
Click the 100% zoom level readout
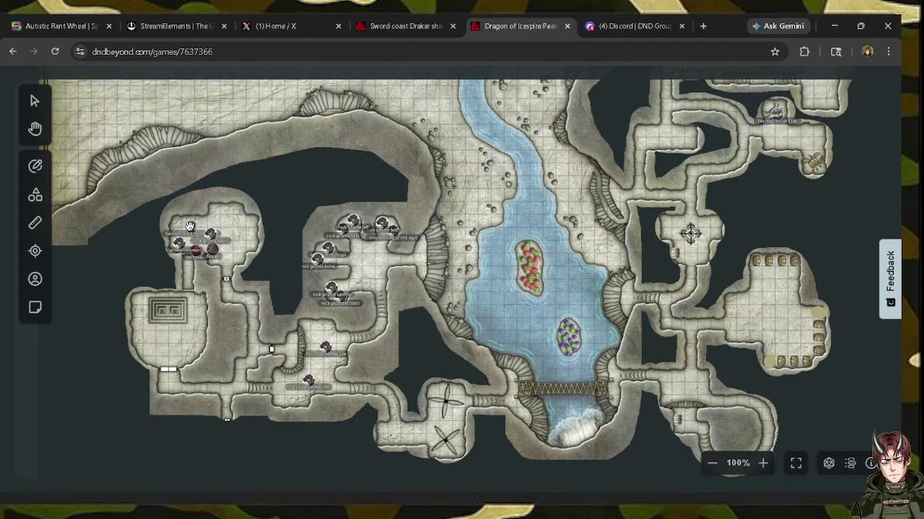pos(738,463)
